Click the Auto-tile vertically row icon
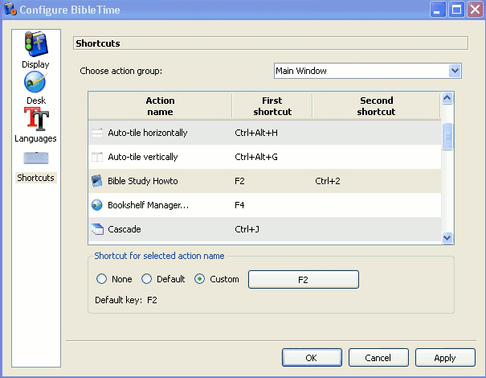Image resolution: width=486 pixels, height=378 pixels. click(97, 157)
